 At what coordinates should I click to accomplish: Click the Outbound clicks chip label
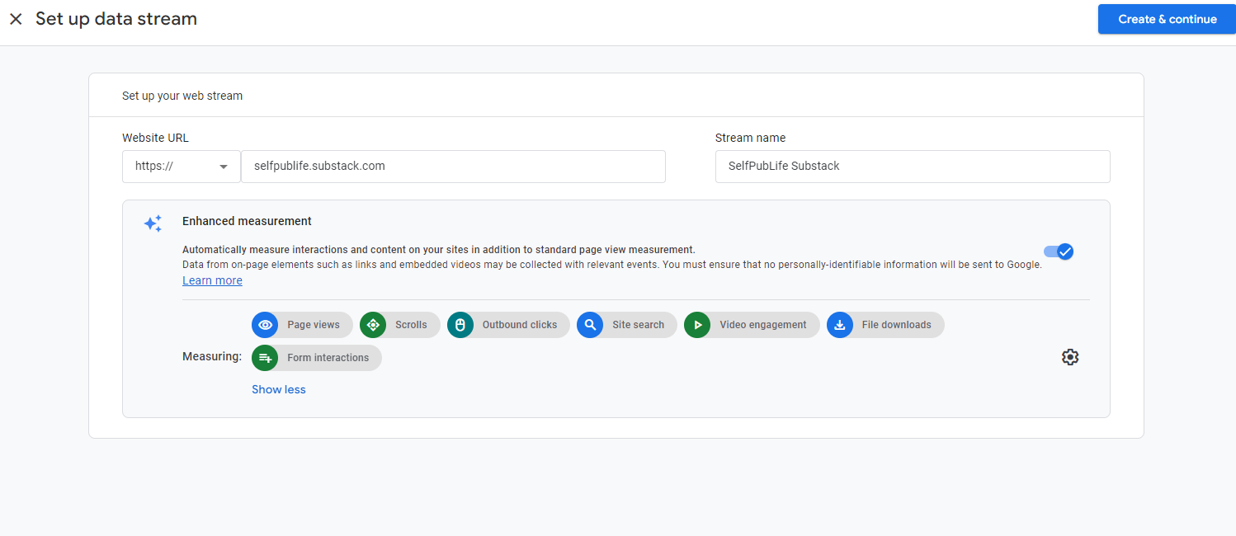(520, 325)
